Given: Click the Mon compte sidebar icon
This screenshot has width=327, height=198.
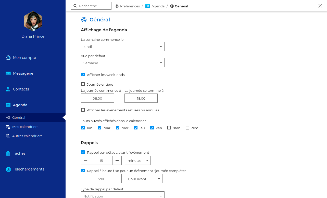Looking at the screenshot, I should 8,58.
